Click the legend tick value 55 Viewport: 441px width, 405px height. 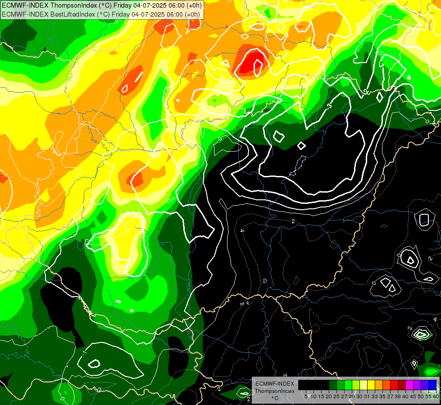pyautogui.click(x=428, y=396)
